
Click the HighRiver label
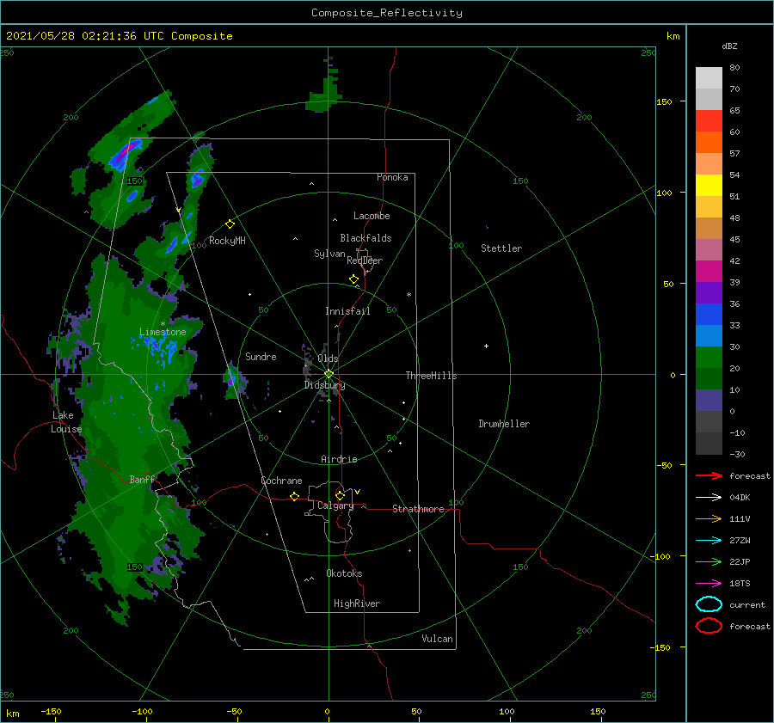point(357,604)
